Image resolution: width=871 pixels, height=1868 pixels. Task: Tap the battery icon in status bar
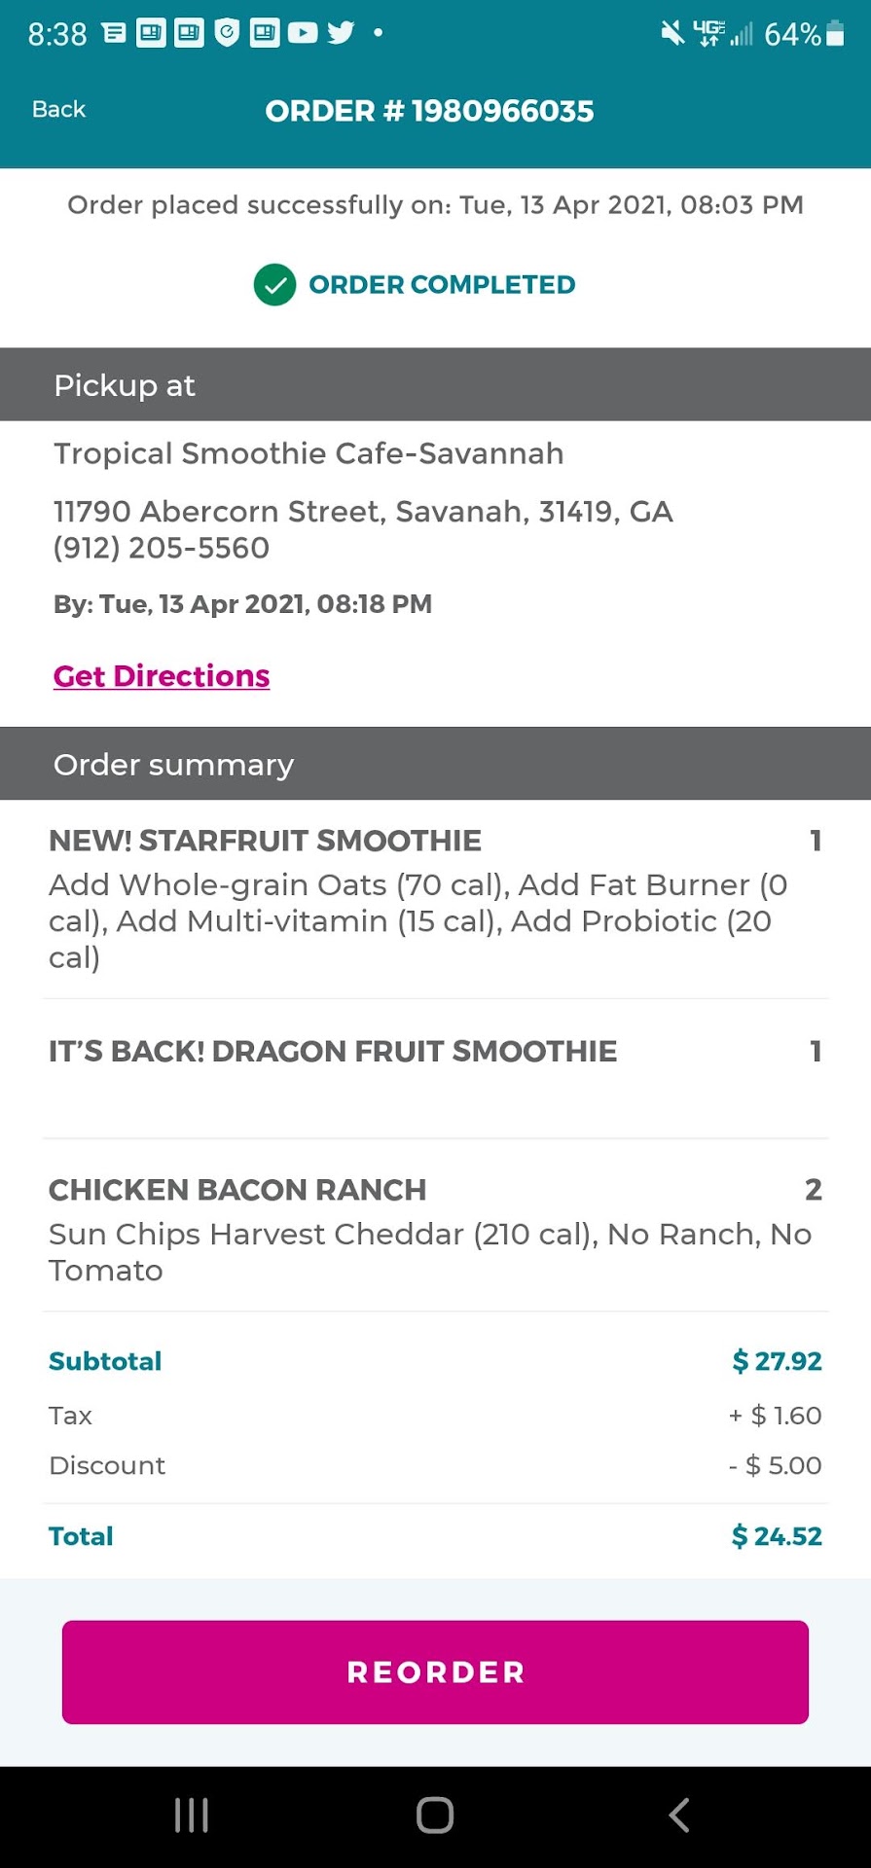pos(835,34)
